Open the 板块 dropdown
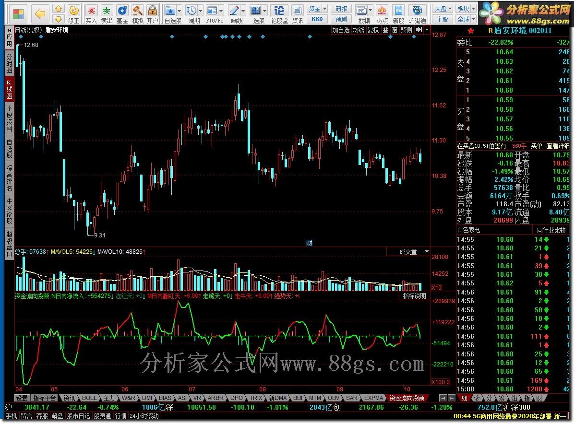Screen dimensions: 575x424 (466, 9)
